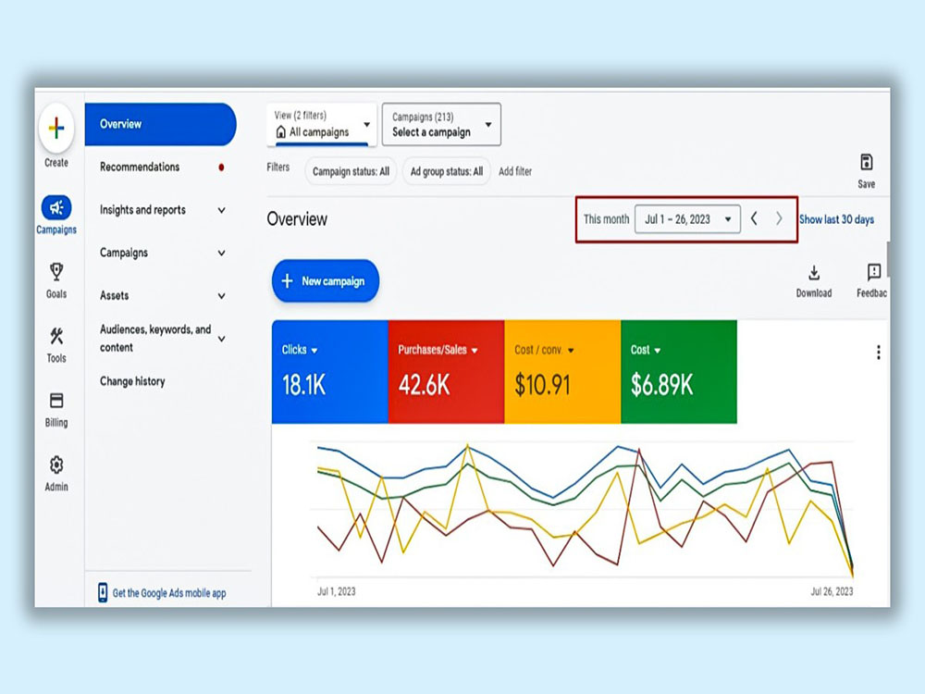Open the Admin gear icon
This screenshot has width=925, height=694.
56,465
